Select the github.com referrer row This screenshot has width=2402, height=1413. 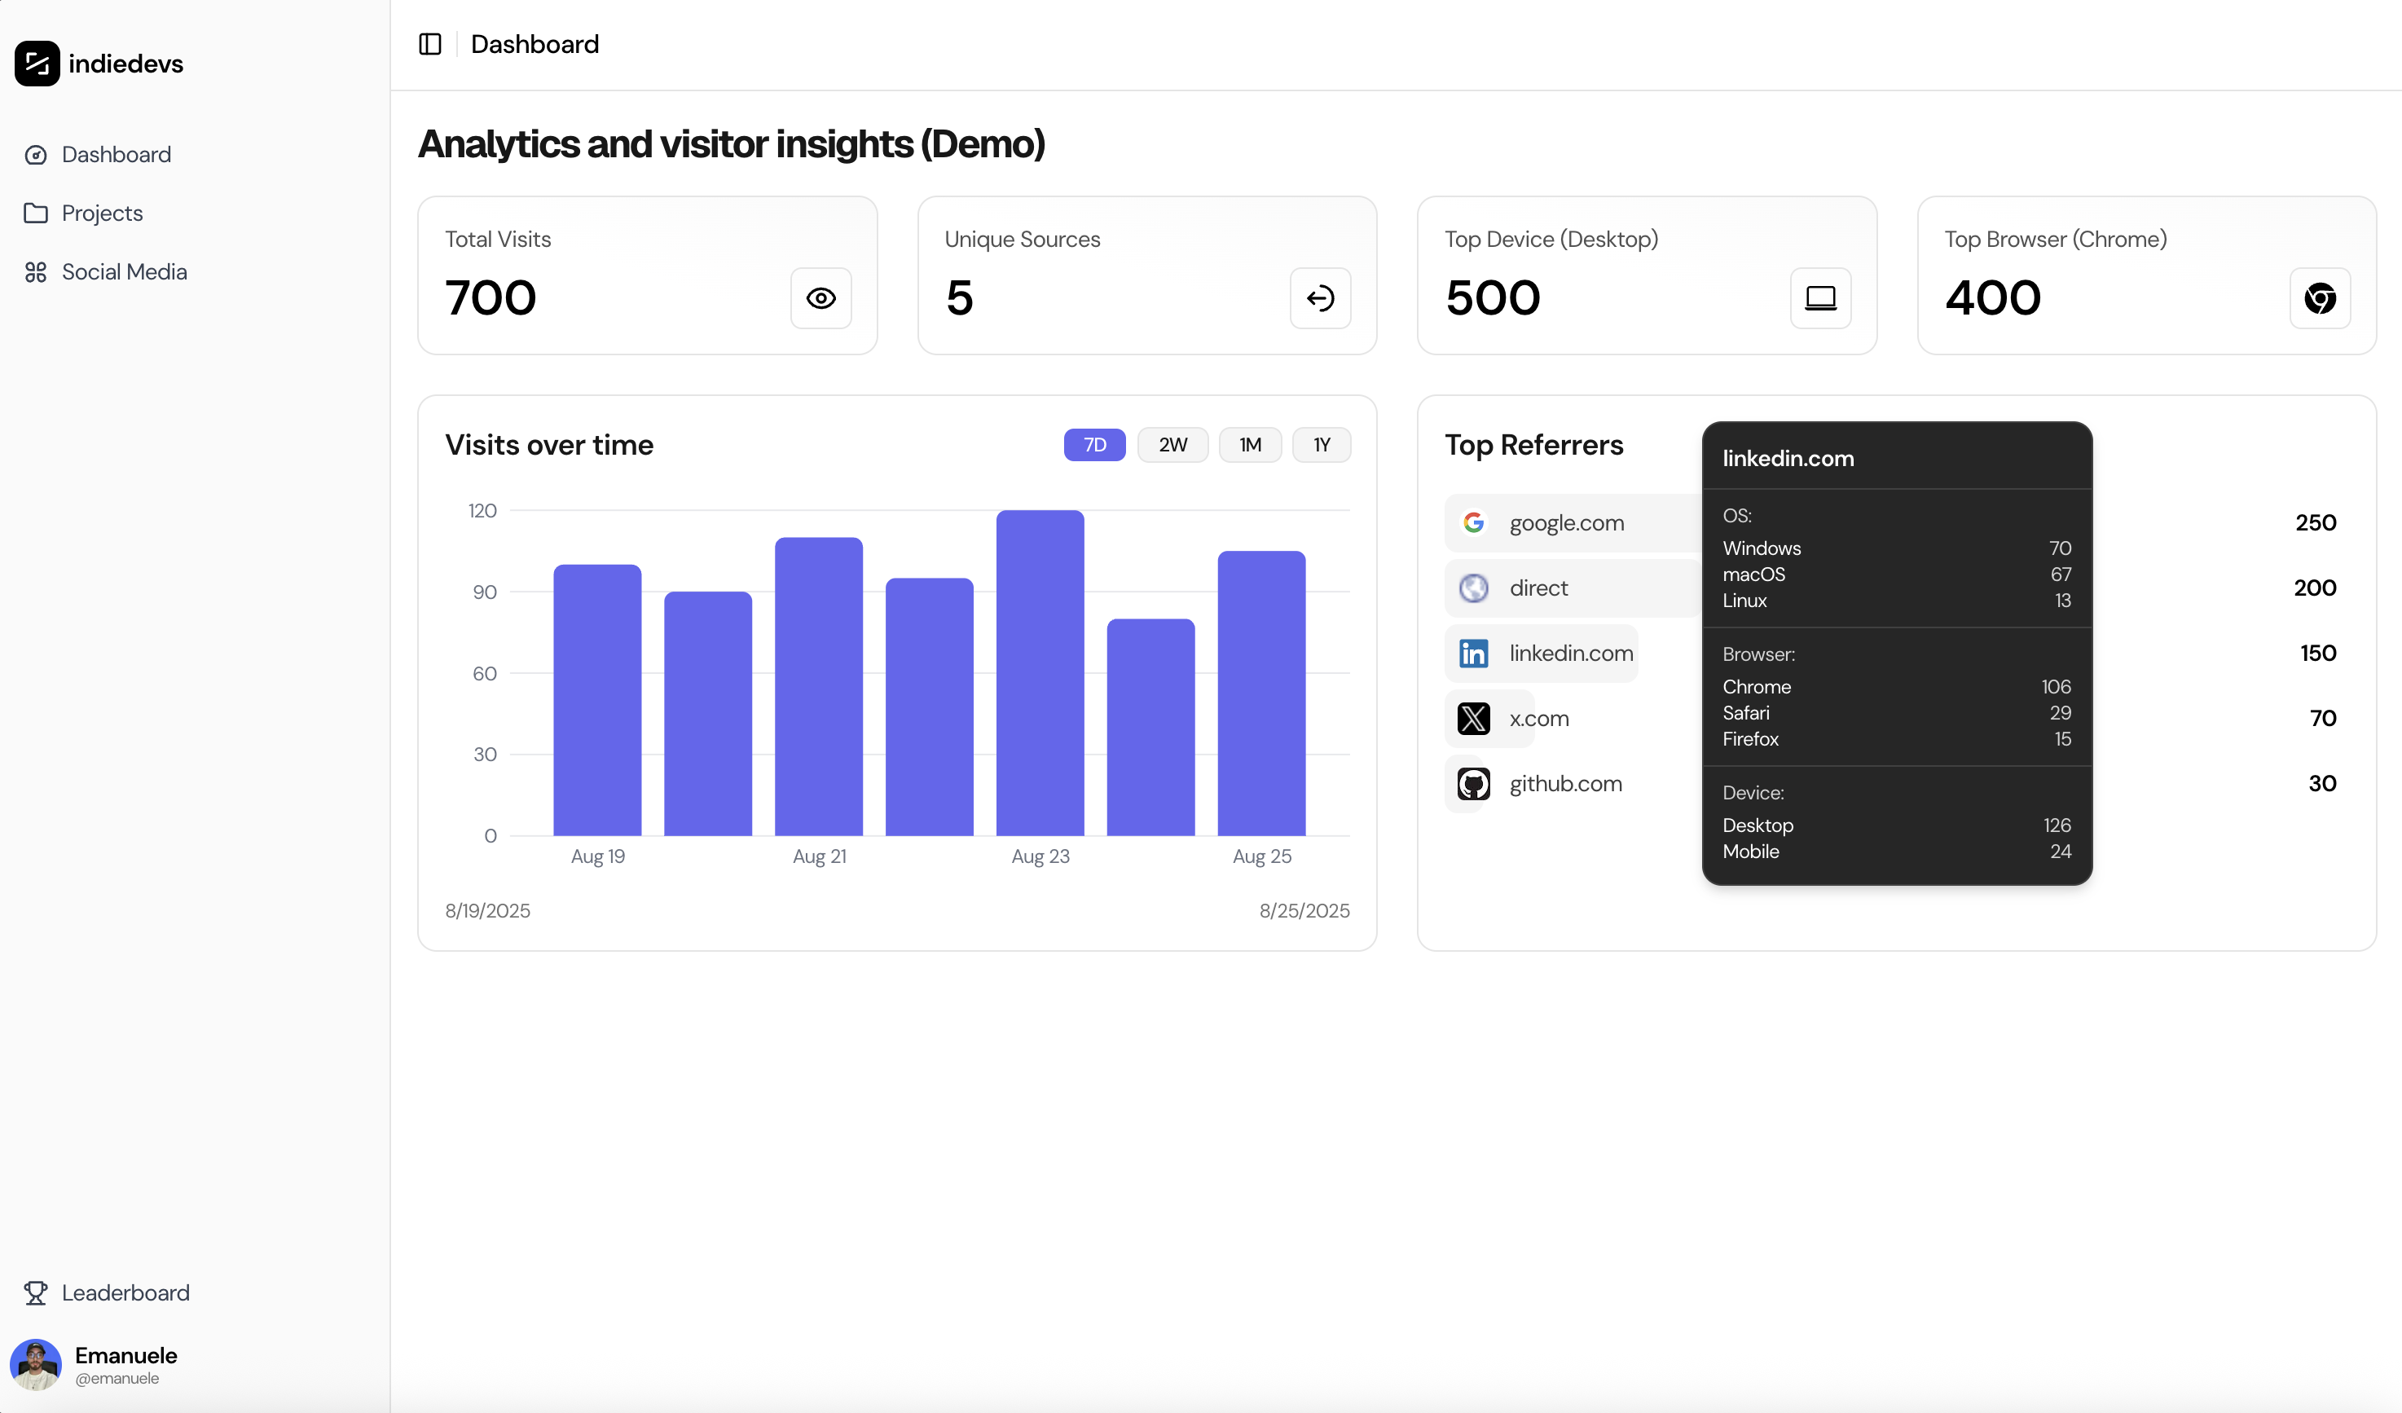tap(1897, 784)
